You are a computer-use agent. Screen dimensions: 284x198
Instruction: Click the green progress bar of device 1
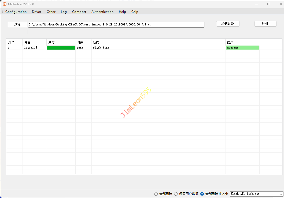[x=61, y=48]
